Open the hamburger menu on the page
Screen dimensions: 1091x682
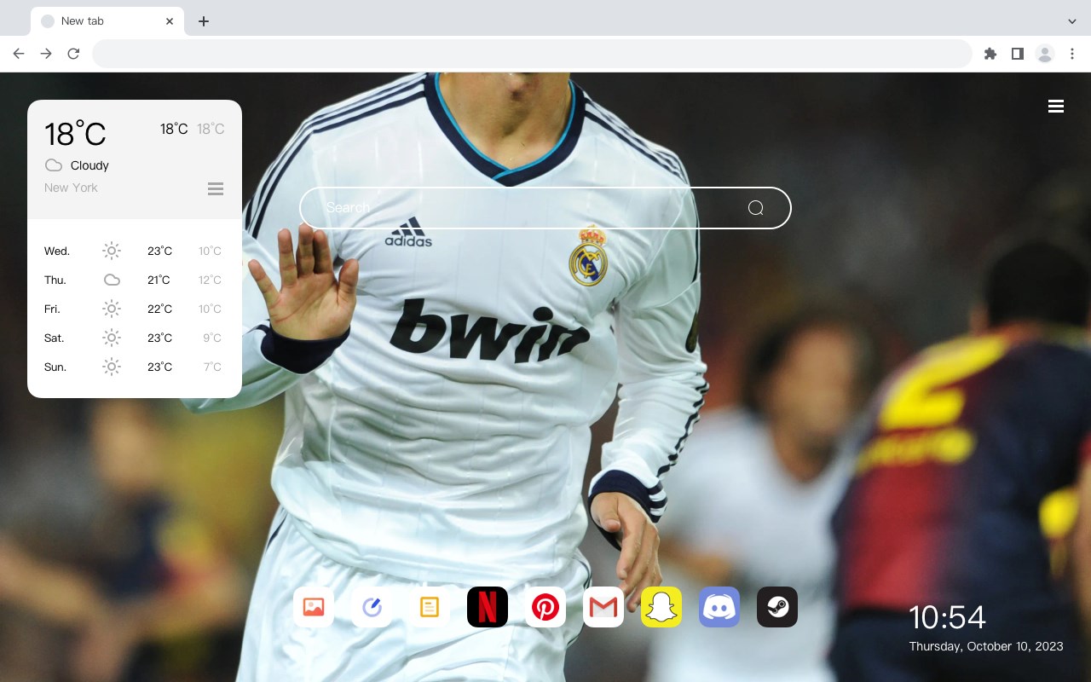pyautogui.click(x=1056, y=107)
